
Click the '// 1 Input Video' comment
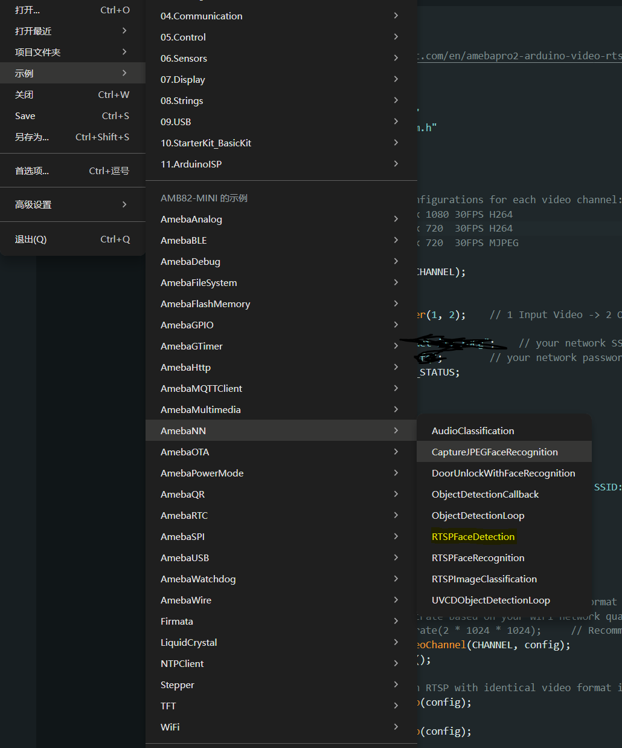click(x=536, y=314)
